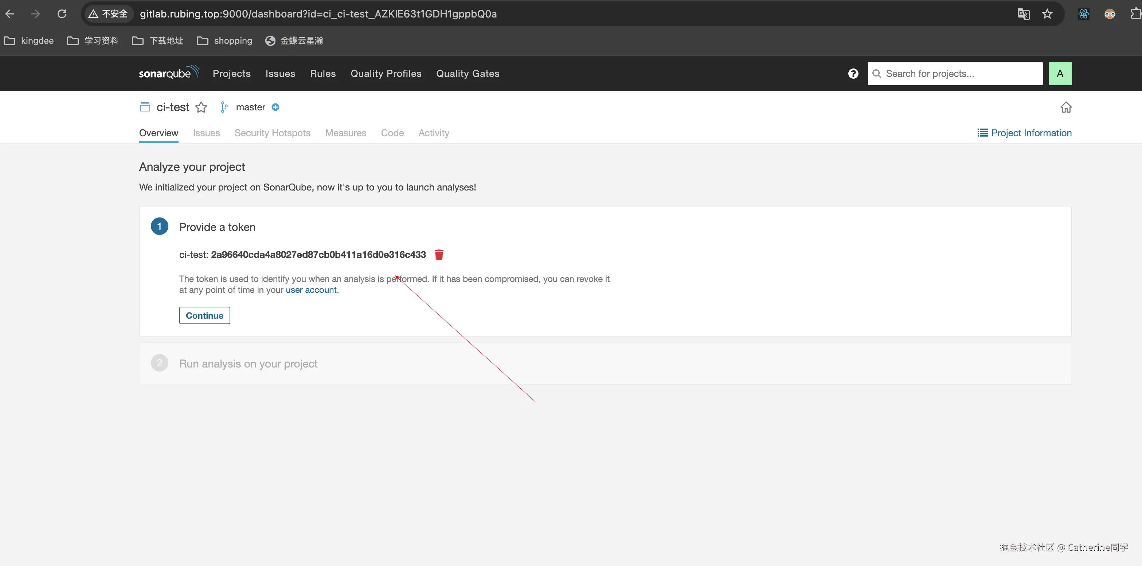Viewport: 1142px width, 566px height.
Task: Open the user avatar A menu
Action: (1060, 74)
